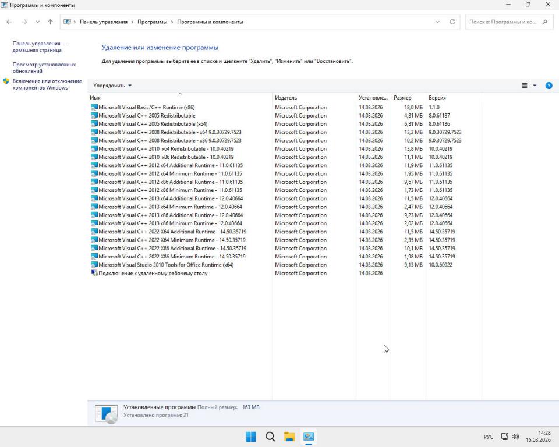
Task: Sort the list by Издатель column
Action: [286, 98]
